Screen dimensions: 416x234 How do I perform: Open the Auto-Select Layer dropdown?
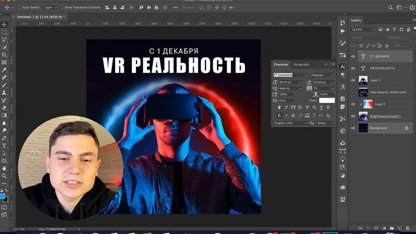tap(50, 8)
